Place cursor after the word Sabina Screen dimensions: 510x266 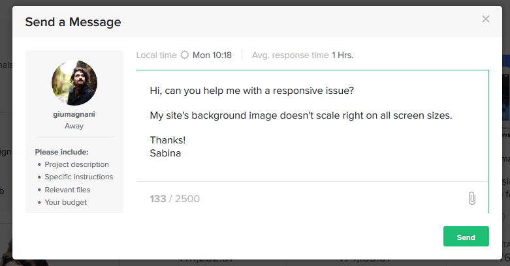tap(181, 153)
